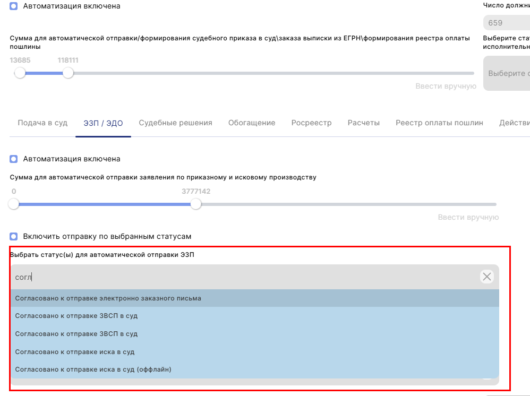
Task: Click the slider handle labeled 3777142
Action: 196,204
